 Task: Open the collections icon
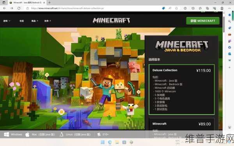coord(207,8)
